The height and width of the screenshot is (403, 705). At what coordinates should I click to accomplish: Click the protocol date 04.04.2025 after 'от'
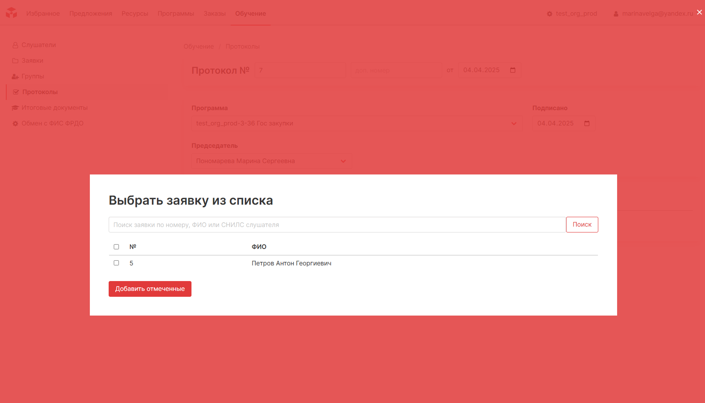pyautogui.click(x=490, y=70)
